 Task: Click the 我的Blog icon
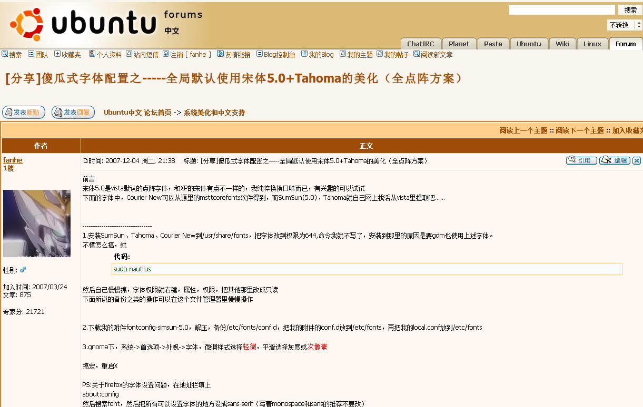pos(304,54)
